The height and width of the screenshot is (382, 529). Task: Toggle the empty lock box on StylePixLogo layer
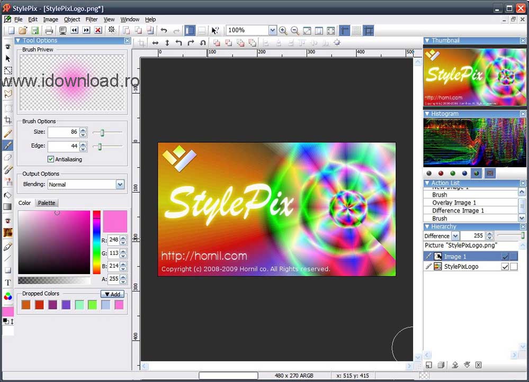pyautogui.click(x=514, y=267)
